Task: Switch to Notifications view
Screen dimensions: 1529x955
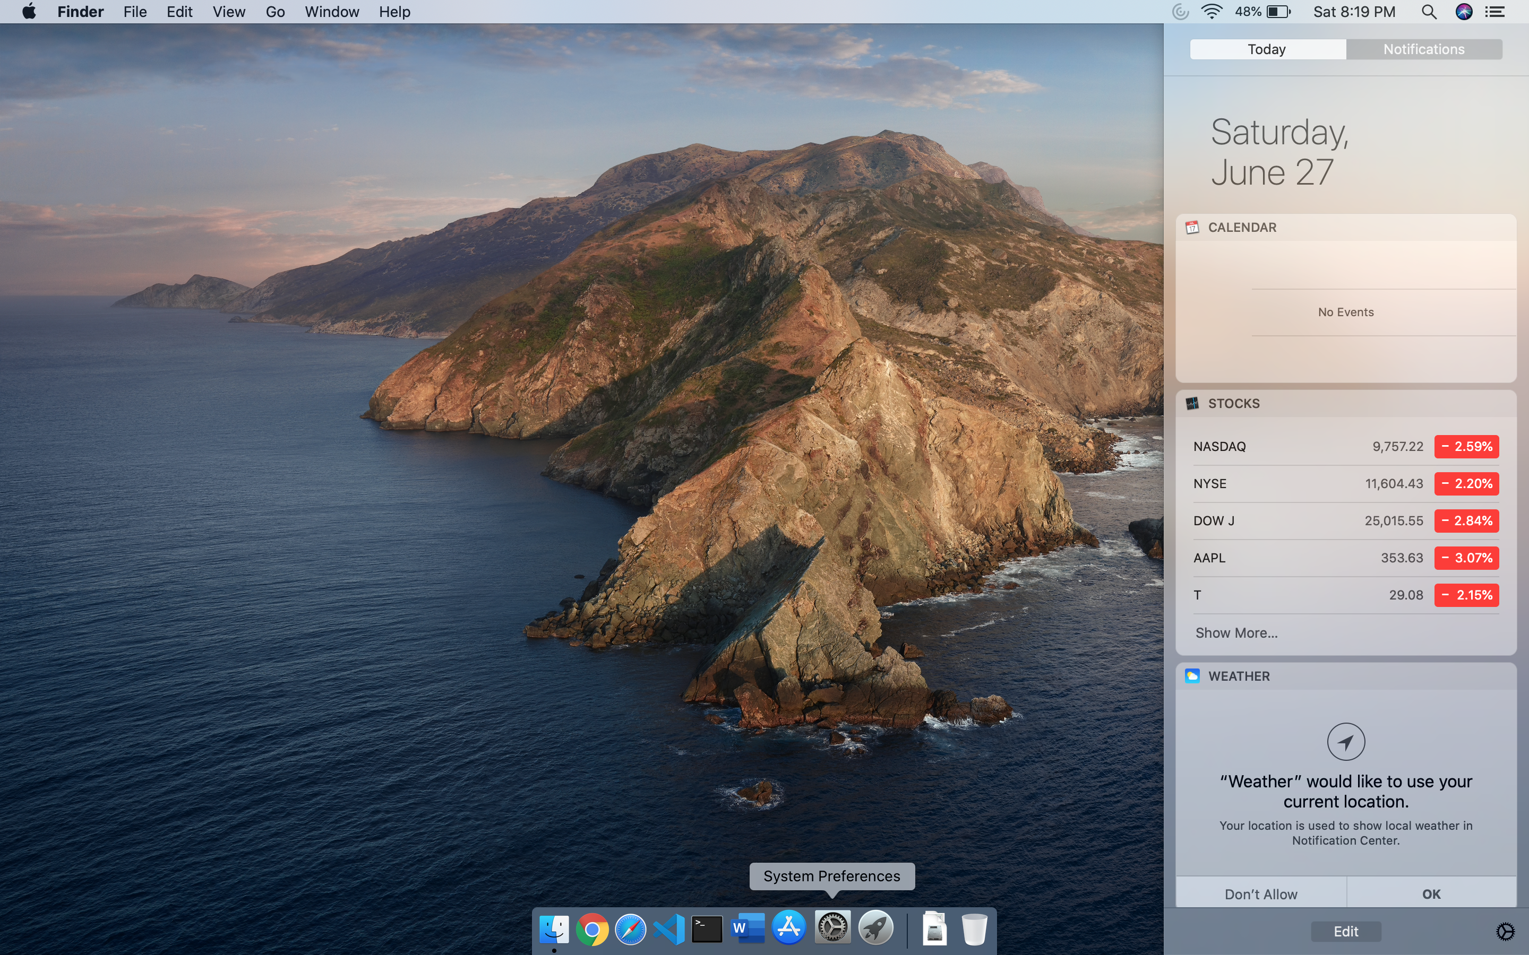Action: click(1423, 48)
